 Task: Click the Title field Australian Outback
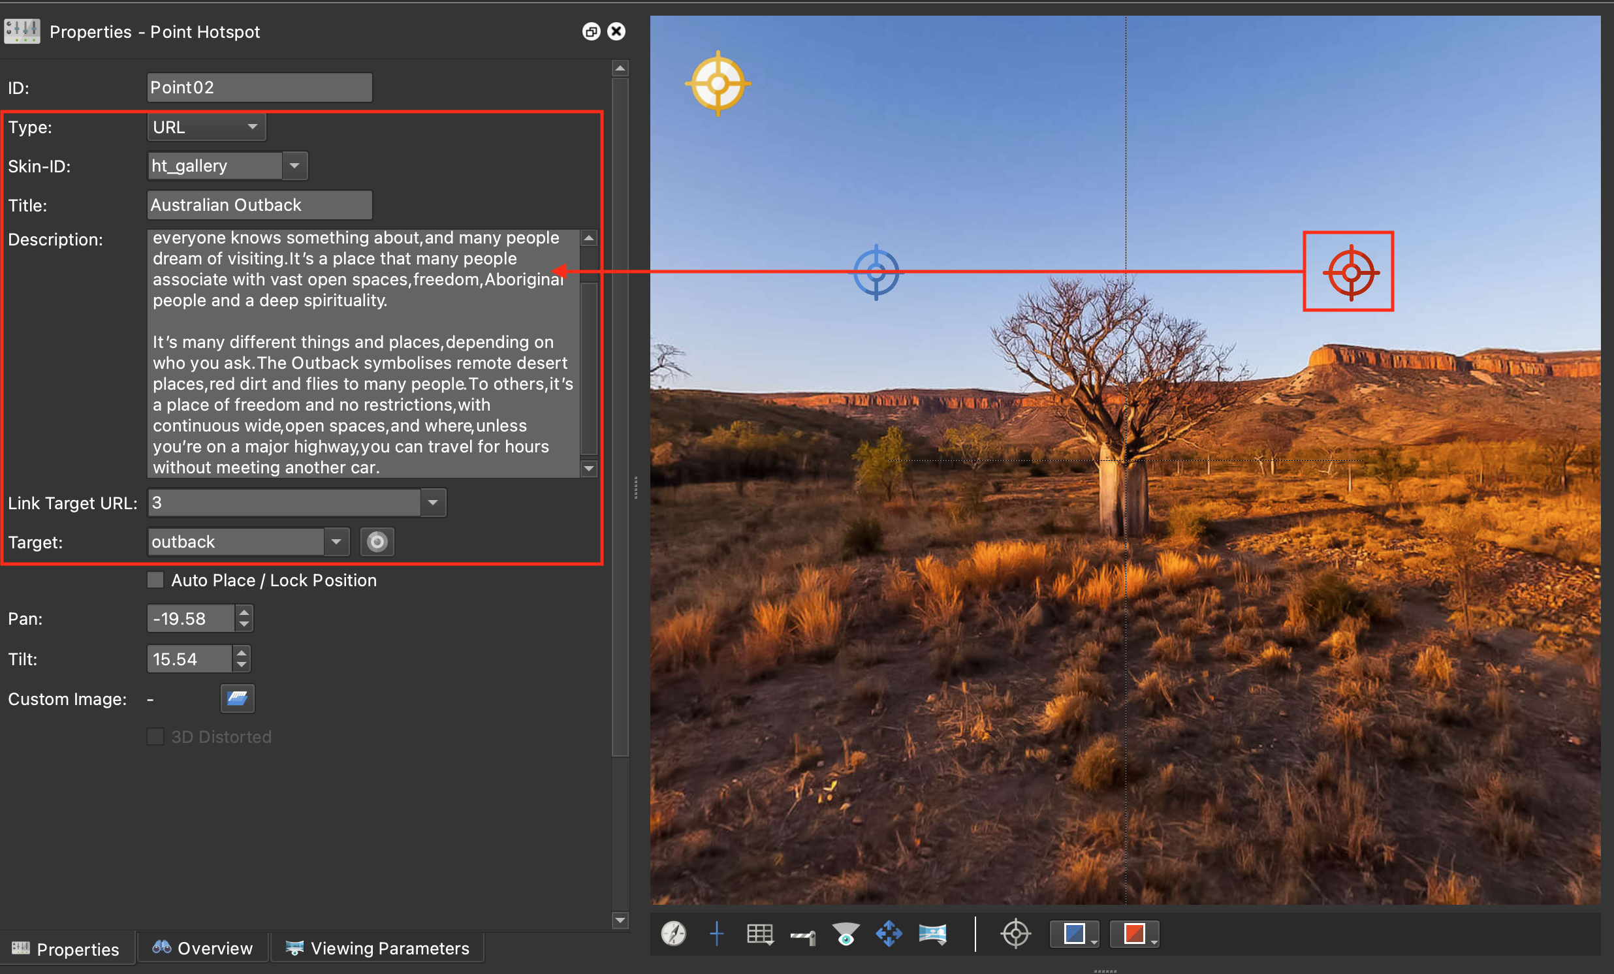[x=259, y=205]
